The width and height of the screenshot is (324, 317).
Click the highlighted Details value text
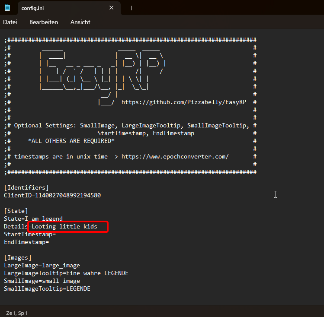coord(64,227)
